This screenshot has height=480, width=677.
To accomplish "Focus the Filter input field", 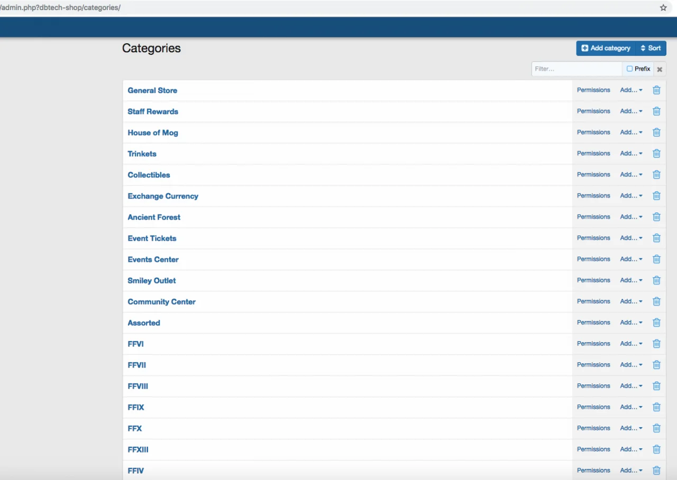I will pos(577,69).
